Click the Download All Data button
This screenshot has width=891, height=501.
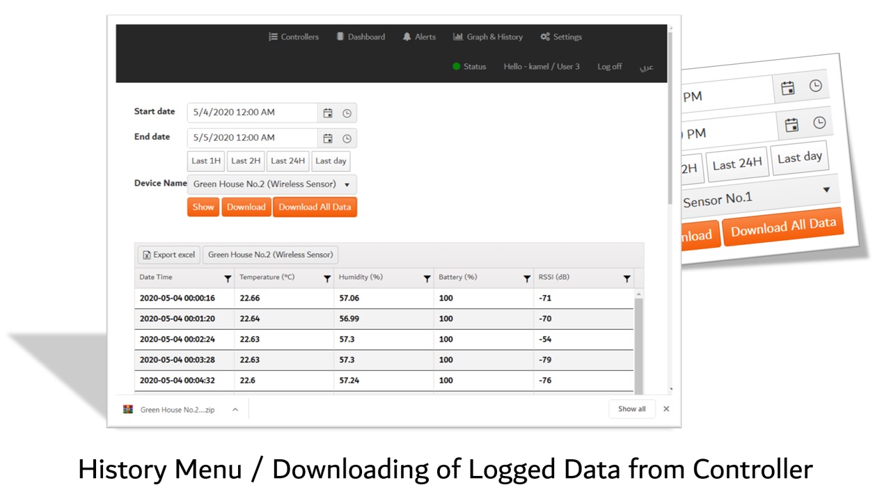315,207
